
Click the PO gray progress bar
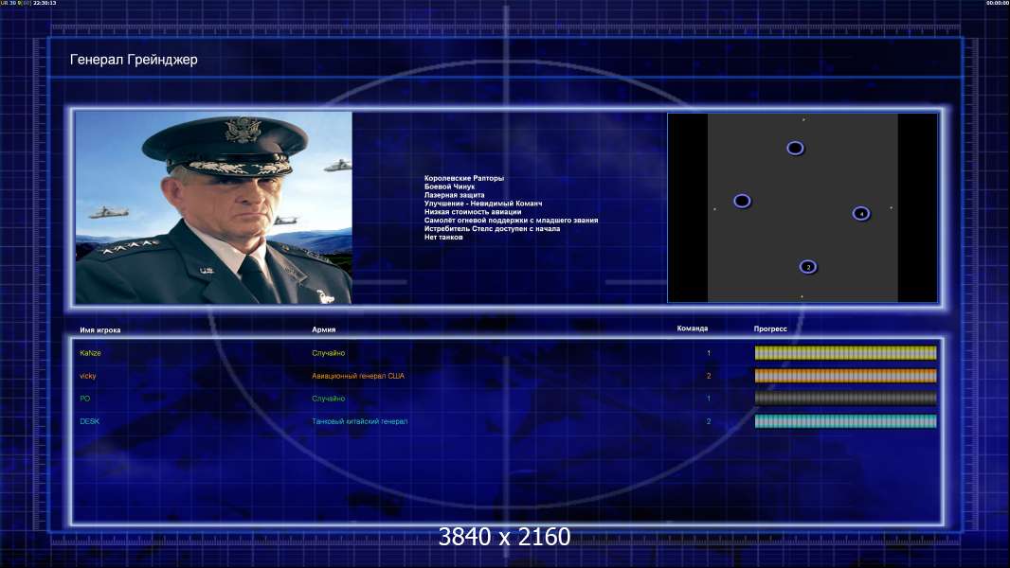pyautogui.click(x=845, y=399)
